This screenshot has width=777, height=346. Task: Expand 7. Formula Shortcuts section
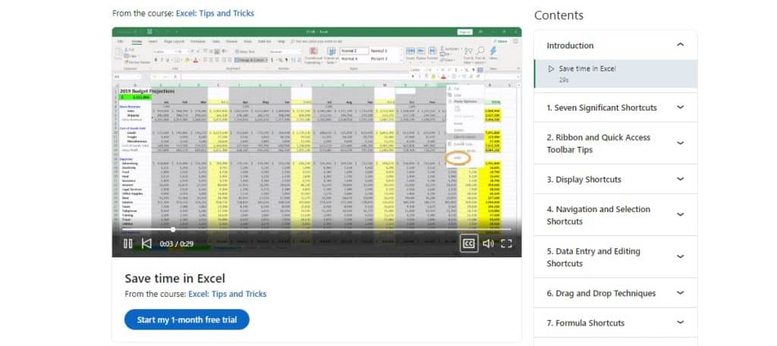(681, 323)
